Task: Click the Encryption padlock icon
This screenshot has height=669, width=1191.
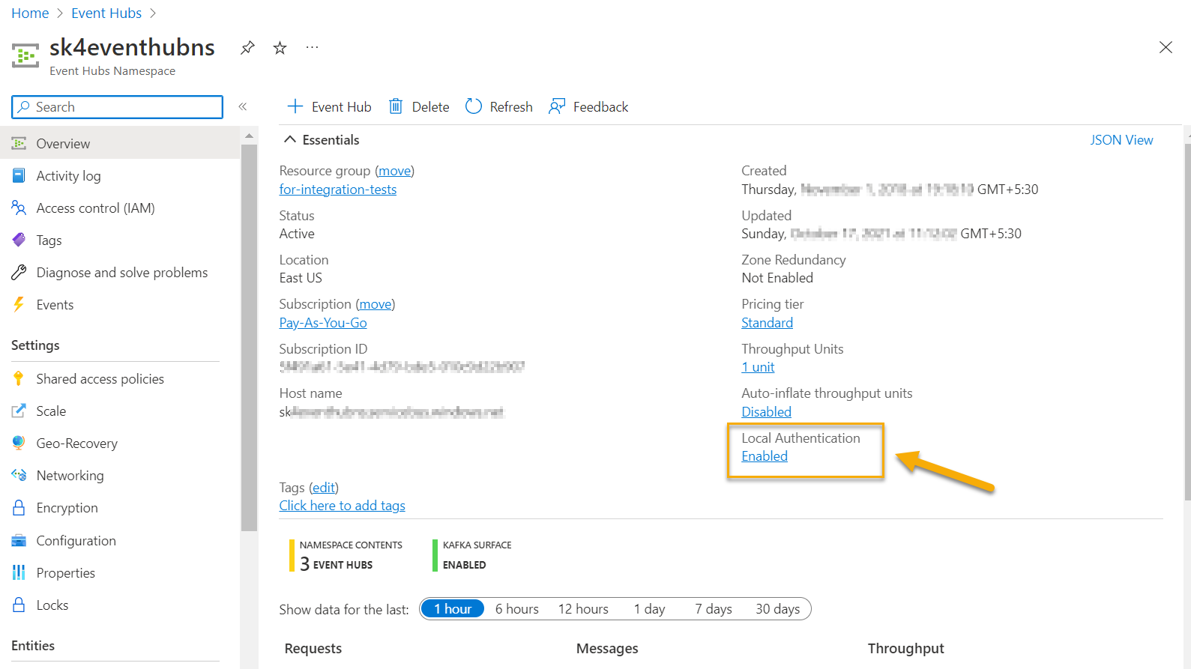Action: [19, 507]
